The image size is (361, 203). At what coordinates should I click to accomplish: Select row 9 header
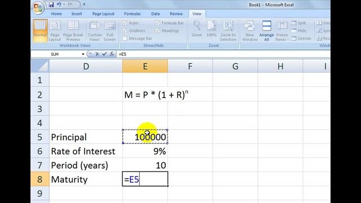[40, 193]
